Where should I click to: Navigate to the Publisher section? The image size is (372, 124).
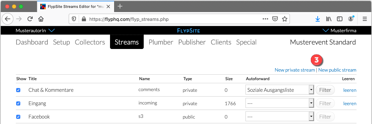(x=192, y=42)
